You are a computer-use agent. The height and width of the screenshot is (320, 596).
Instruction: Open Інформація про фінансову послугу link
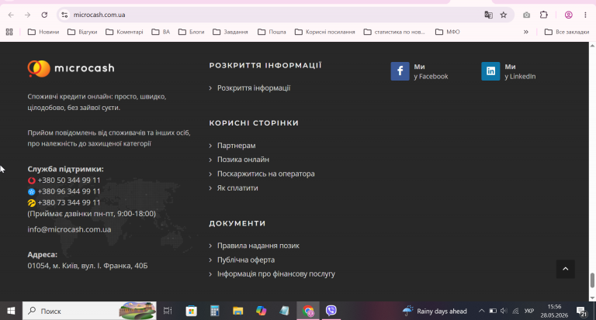[276, 274]
